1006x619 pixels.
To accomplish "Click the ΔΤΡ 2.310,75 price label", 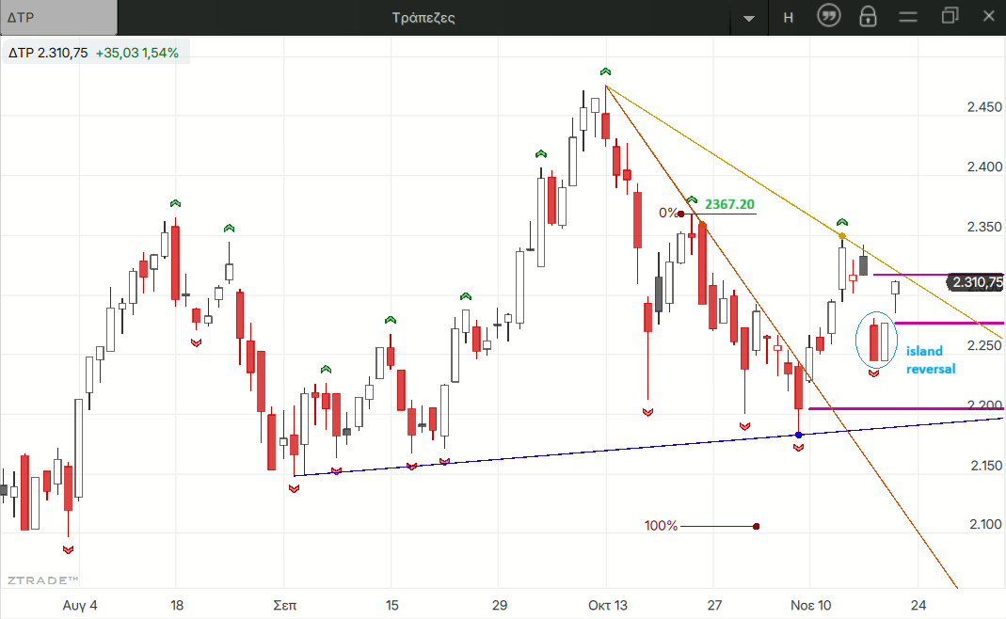I will coord(48,53).
